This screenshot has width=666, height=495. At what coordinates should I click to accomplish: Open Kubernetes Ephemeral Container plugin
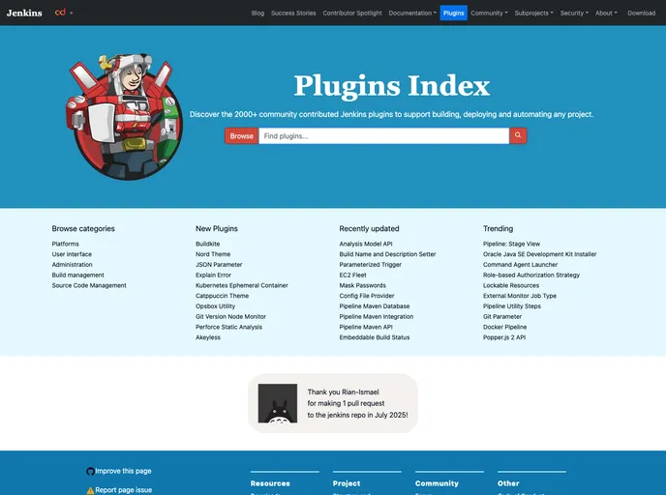click(x=242, y=285)
